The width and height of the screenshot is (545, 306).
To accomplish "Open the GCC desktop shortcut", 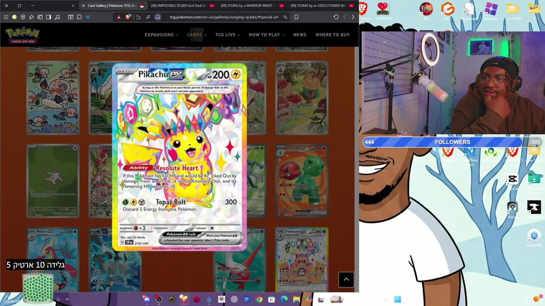I will tap(447, 11).
